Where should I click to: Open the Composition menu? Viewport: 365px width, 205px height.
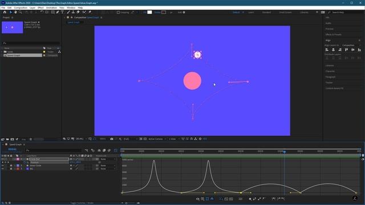click(21, 7)
